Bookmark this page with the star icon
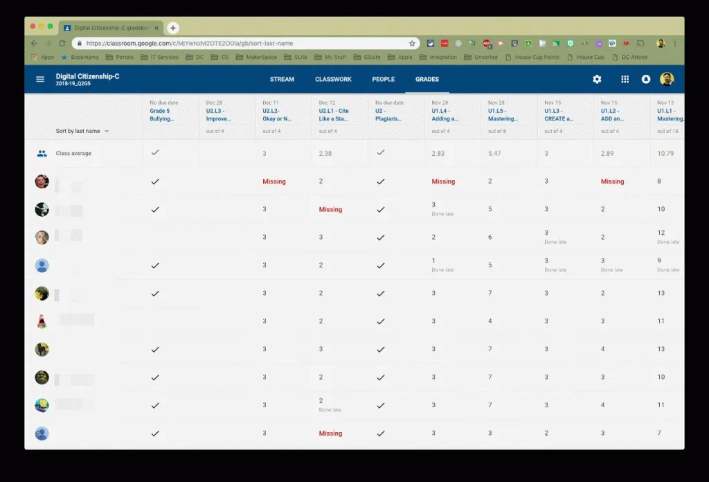This screenshot has height=482, width=709. [x=412, y=43]
